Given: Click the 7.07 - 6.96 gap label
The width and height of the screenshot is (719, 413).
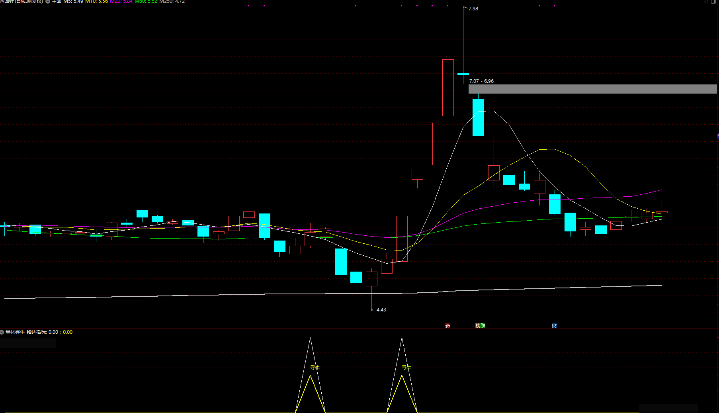Looking at the screenshot, I should (x=481, y=81).
